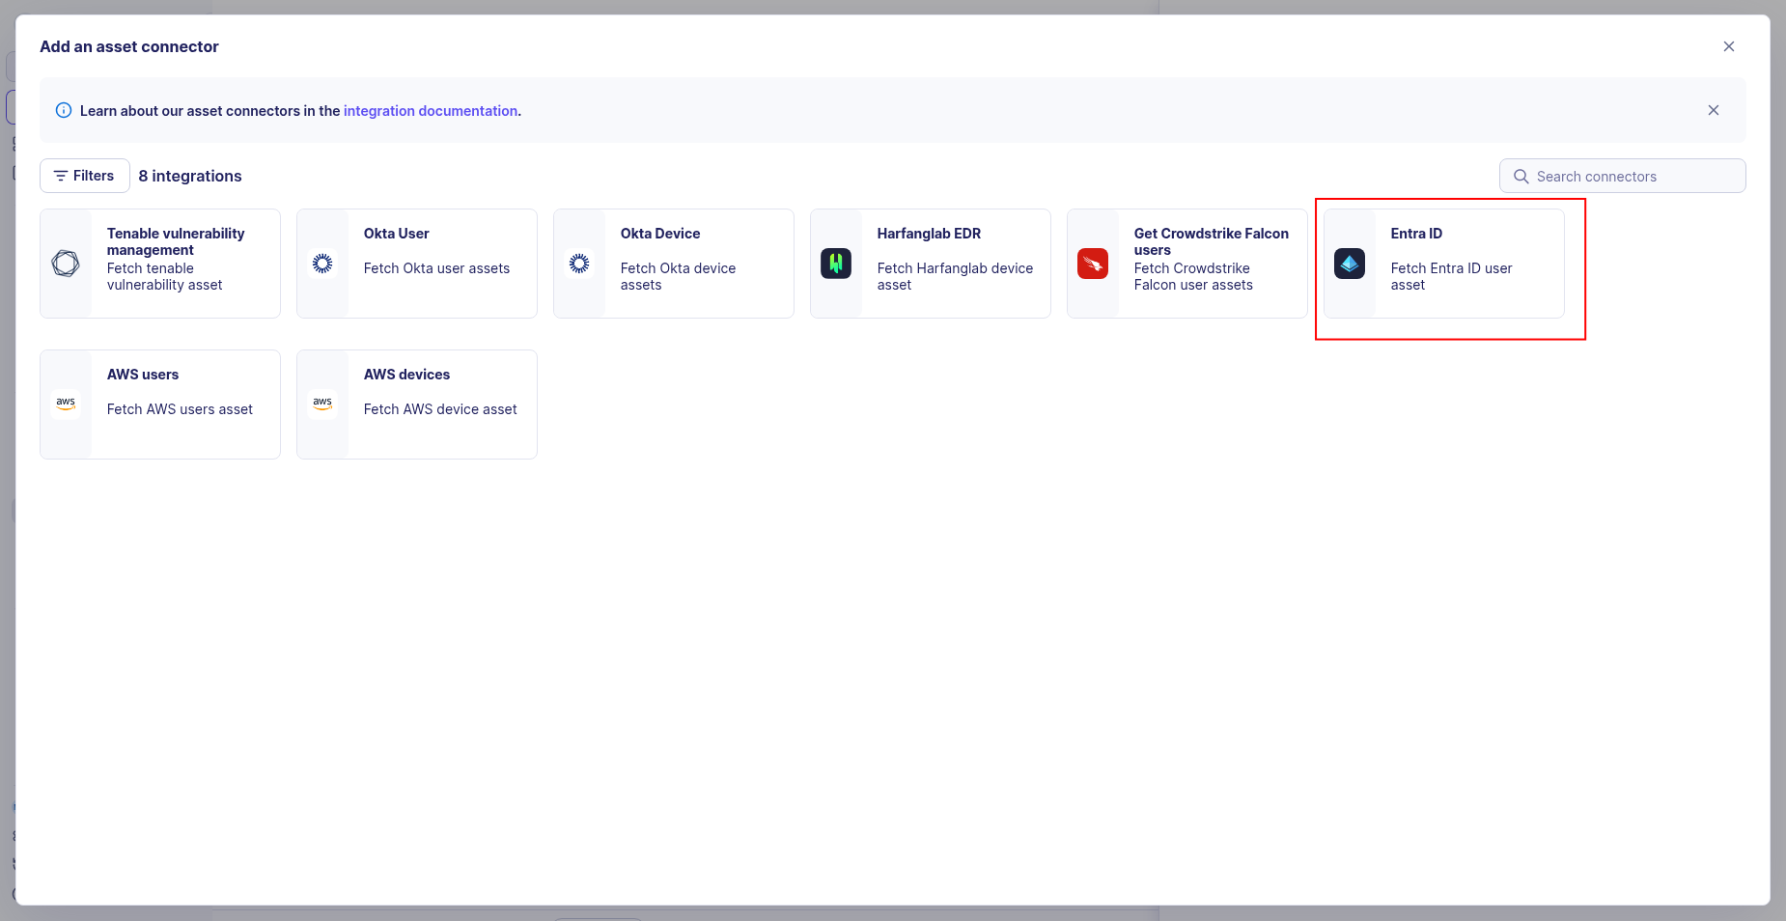Select the Entra ID connector icon
Screen dimensions: 1786x921
pos(1351,262)
